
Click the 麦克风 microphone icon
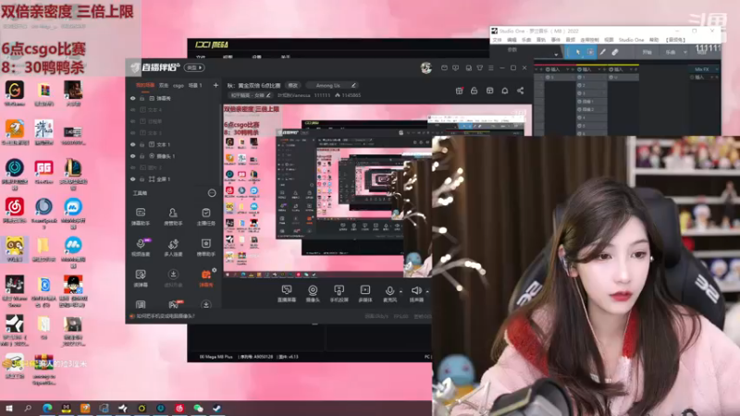pyautogui.click(x=389, y=293)
